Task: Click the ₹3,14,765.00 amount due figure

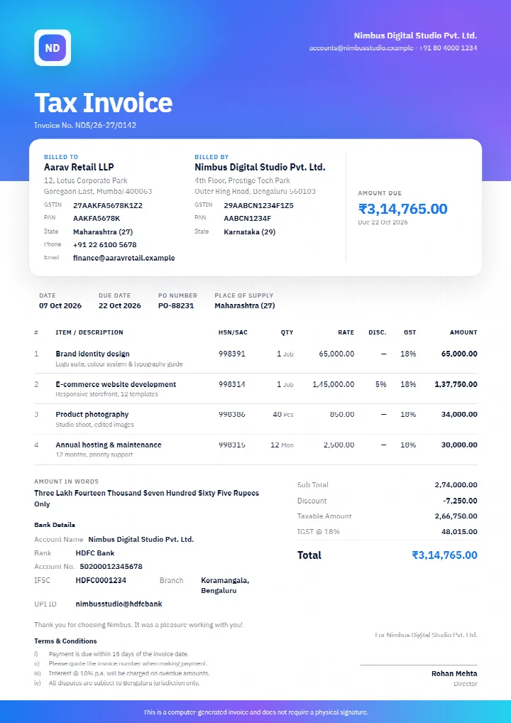Action: click(402, 209)
